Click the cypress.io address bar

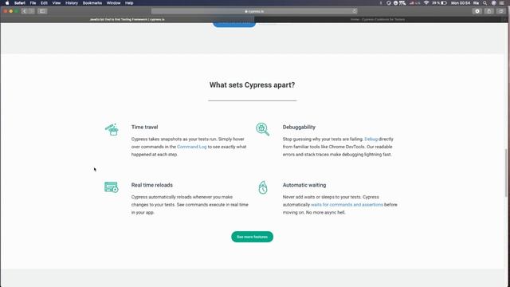pos(254,11)
